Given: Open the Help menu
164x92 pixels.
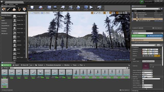Looking at the screenshot, I should (16, 4).
